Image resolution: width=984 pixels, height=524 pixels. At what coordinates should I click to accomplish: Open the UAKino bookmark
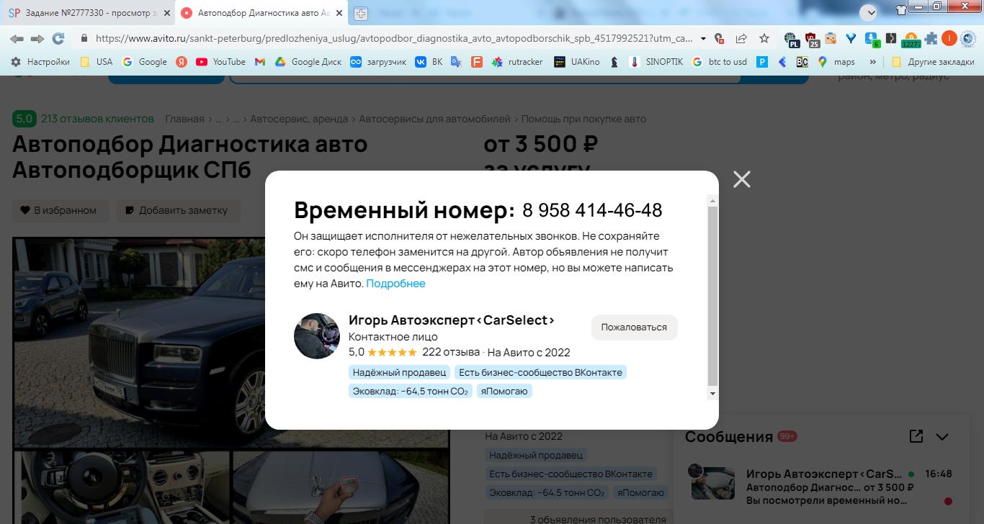[x=577, y=62]
